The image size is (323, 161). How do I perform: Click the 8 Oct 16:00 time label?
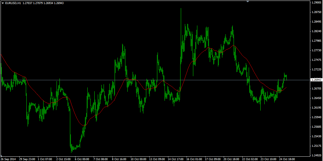click(119, 159)
